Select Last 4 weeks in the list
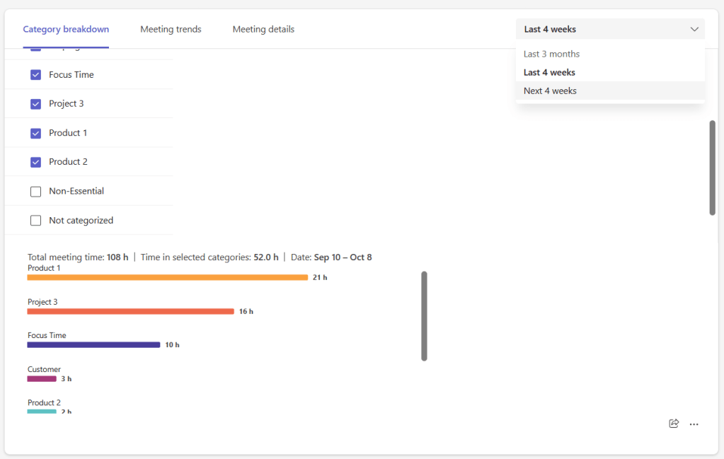The image size is (724, 459). (x=549, y=72)
